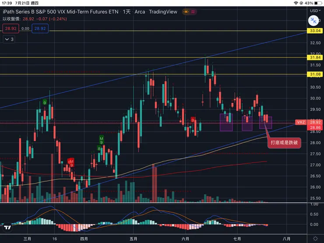The height and width of the screenshot is (243, 324).
Task: Open the USD currency dropdown
Action: pyautogui.click(x=315, y=11)
